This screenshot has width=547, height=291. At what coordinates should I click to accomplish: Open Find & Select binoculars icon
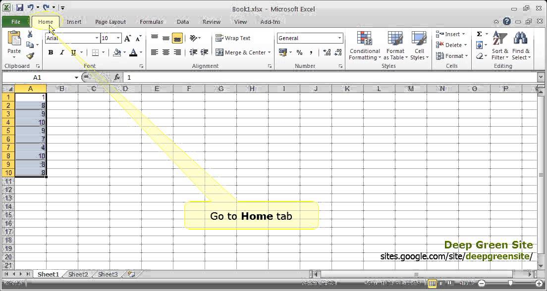pos(521,39)
